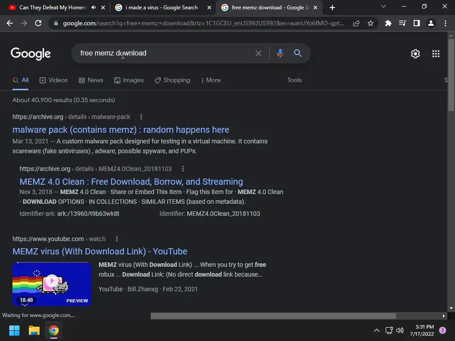Go to Google home via the logo

coord(31,54)
